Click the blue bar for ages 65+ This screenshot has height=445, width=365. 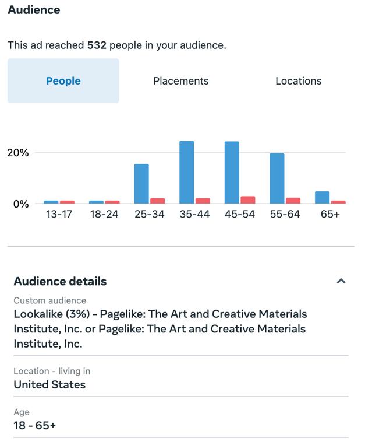click(323, 198)
